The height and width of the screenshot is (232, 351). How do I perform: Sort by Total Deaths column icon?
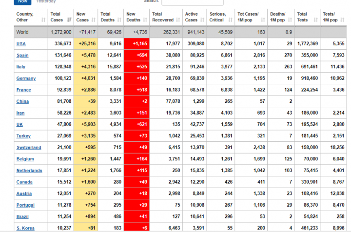(x=119, y=20)
